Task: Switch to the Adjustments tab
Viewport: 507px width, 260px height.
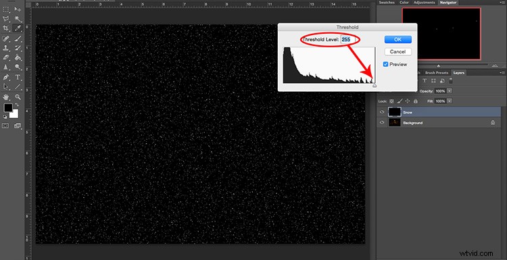Action: tap(425, 3)
